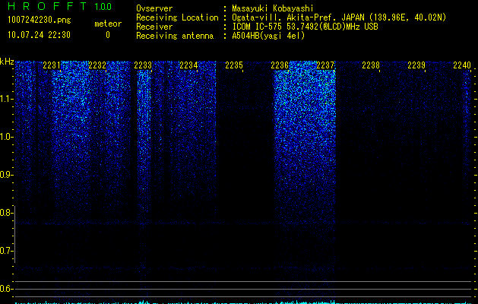Click the 2232 time marker
The height and width of the screenshot is (304, 478).
pyautogui.click(x=97, y=65)
